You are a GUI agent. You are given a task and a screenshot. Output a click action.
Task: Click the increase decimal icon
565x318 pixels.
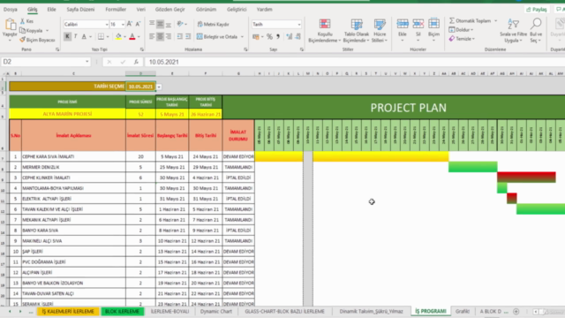pyautogui.click(x=290, y=36)
